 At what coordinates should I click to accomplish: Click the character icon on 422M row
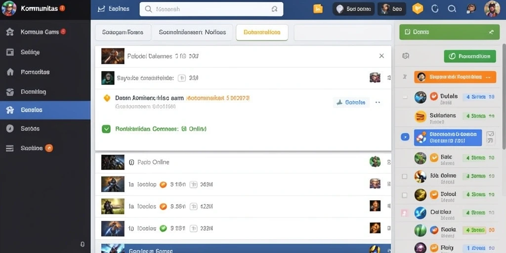point(375,206)
